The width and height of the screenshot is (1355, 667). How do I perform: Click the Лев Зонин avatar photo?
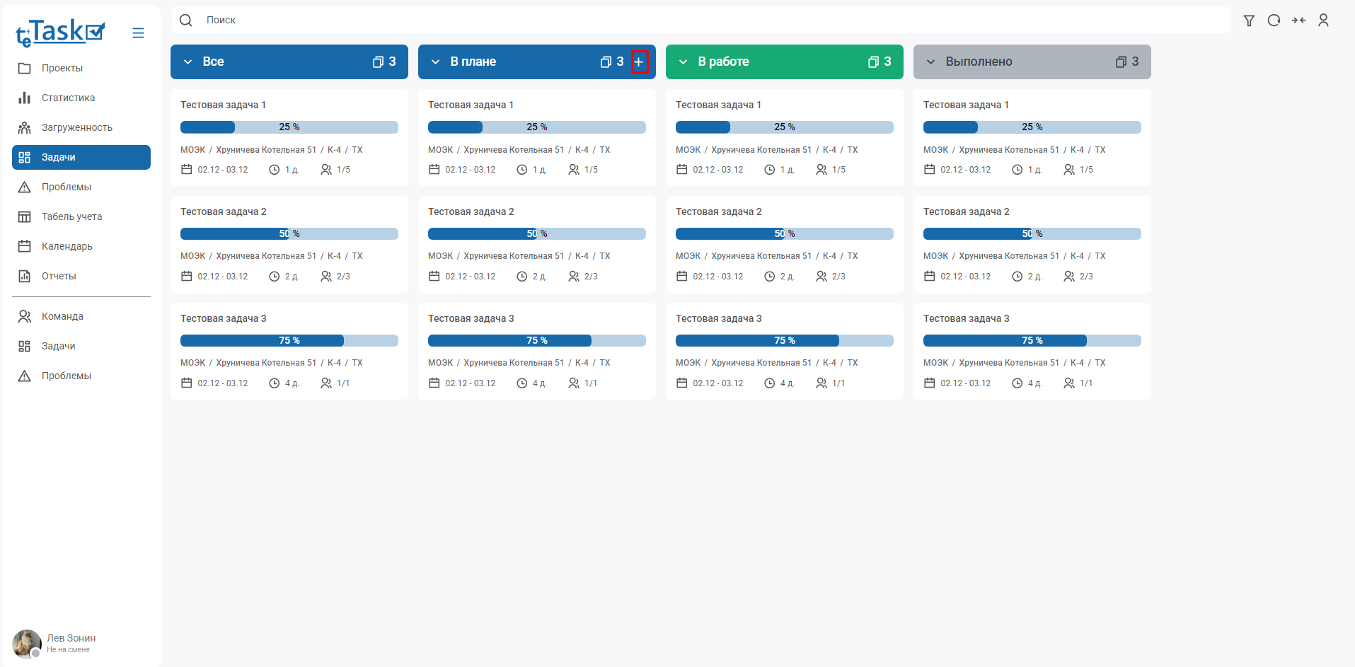point(26,644)
